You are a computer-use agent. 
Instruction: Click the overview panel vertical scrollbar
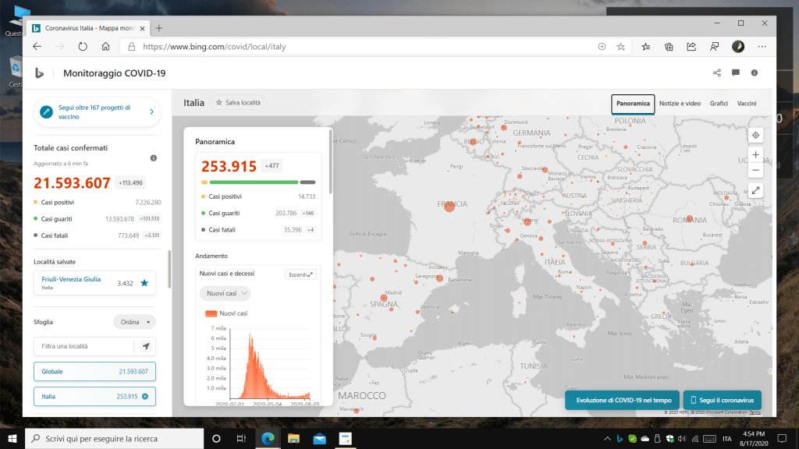click(331, 164)
